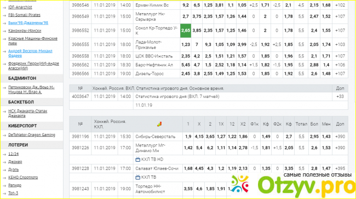The image size is (356, 199).
Task: Expand +390 extra markets for Сибирь-Северсталь
Action: coord(340,137)
